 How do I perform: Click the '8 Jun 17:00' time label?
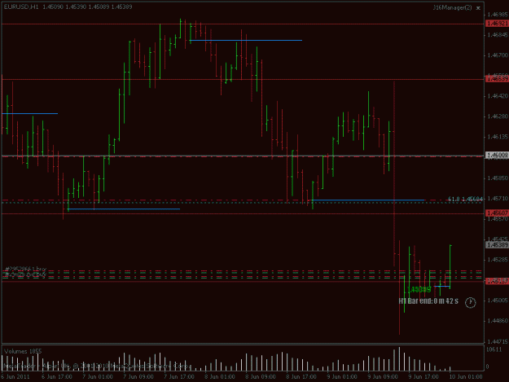pyautogui.click(x=301, y=377)
